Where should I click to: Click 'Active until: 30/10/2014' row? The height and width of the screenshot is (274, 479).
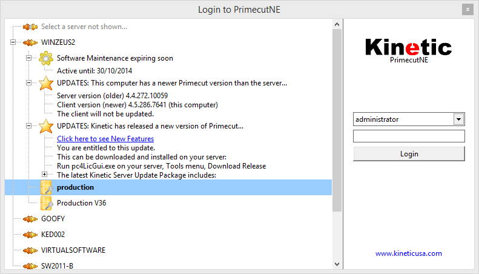pyautogui.click(x=94, y=71)
